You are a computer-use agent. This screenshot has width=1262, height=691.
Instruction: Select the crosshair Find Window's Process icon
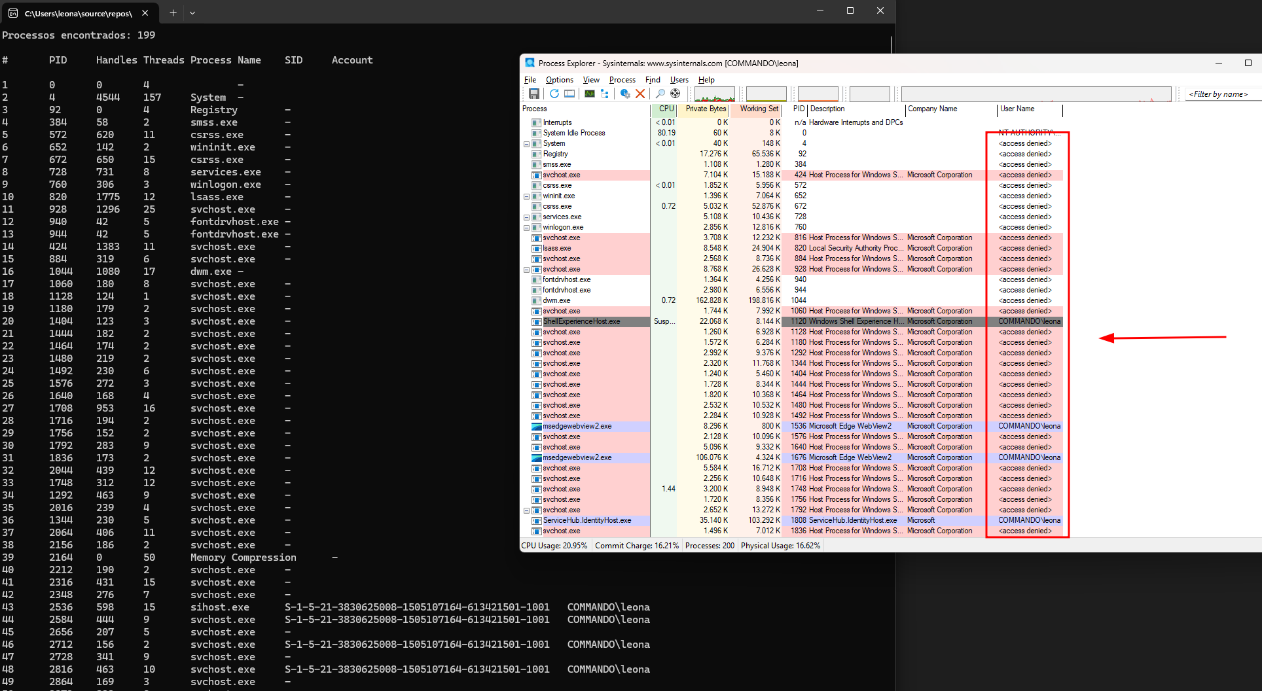(675, 94)
